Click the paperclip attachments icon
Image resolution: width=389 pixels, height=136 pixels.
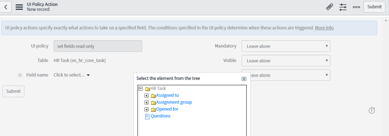(329, 7)
